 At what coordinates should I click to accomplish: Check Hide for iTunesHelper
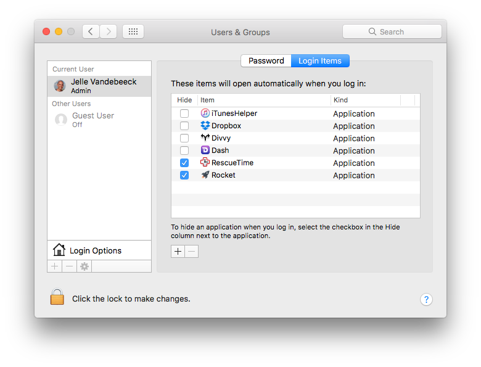coord(184,113)
